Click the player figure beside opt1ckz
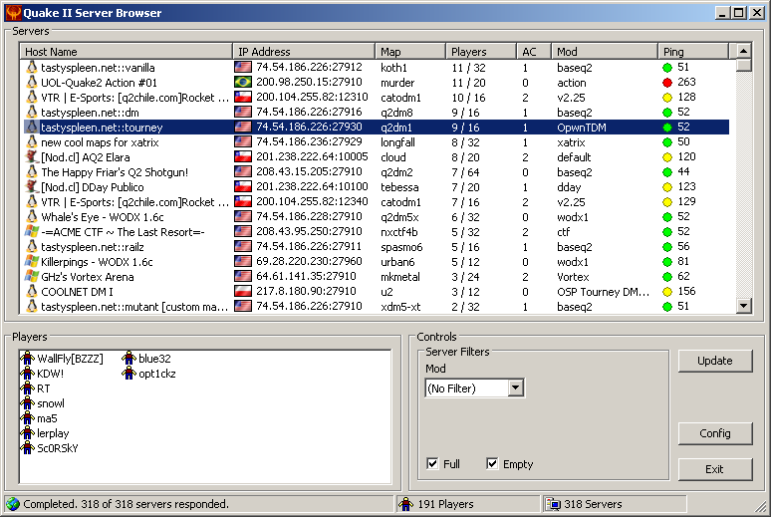 point(128,373)
